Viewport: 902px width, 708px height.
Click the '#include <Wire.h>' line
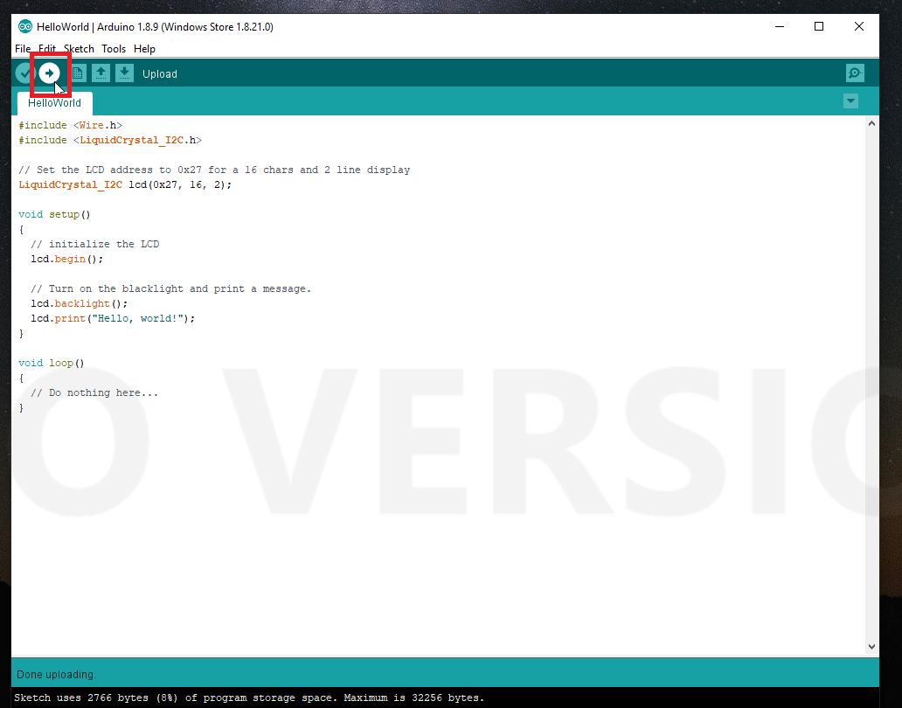70,125
